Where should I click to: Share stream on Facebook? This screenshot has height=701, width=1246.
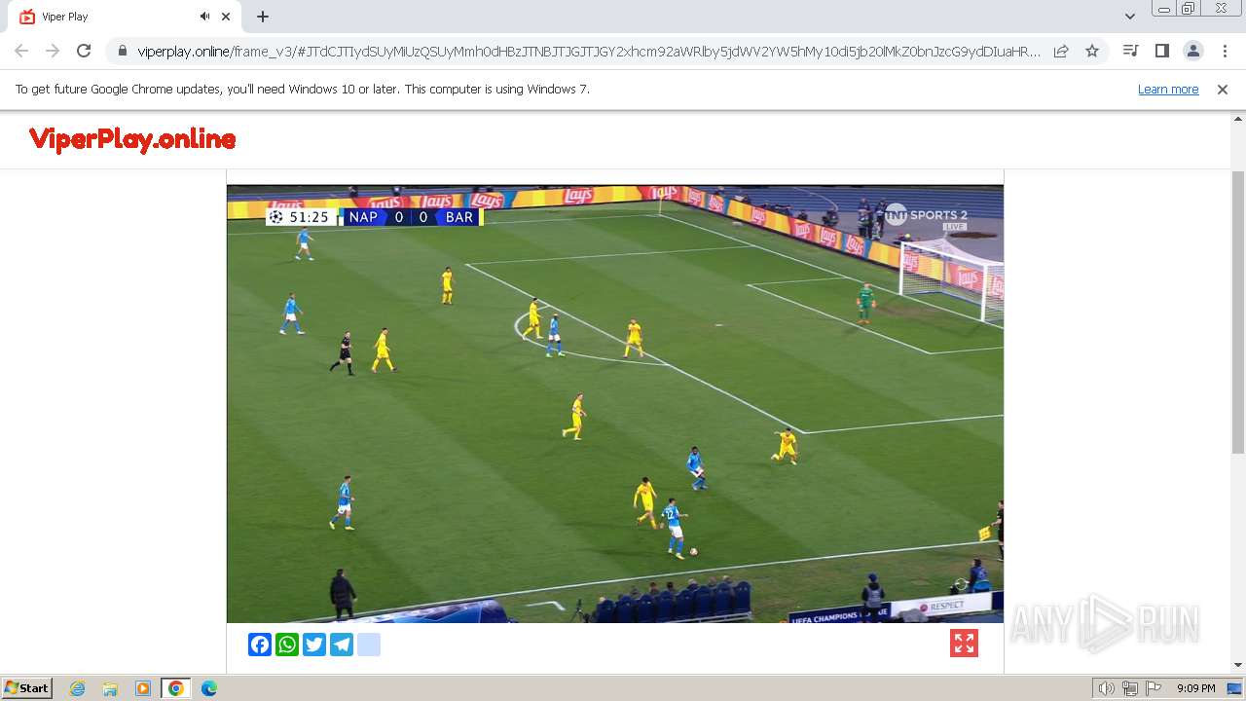(260, 645)
